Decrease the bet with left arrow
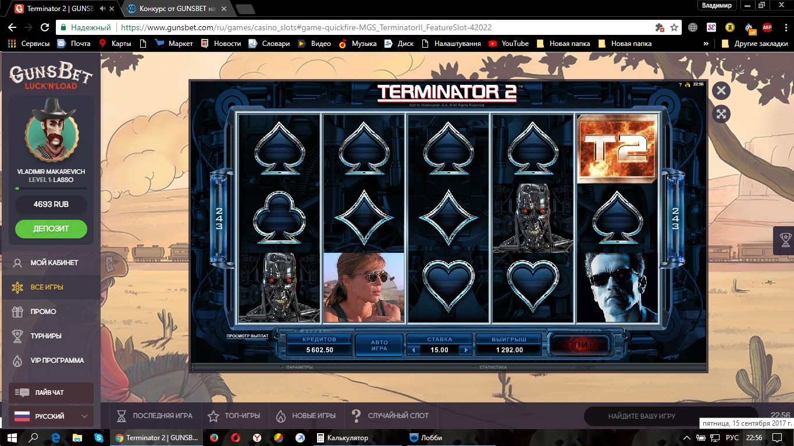The height and width of the screenshot is (446, 794). [x=414, y=350]
